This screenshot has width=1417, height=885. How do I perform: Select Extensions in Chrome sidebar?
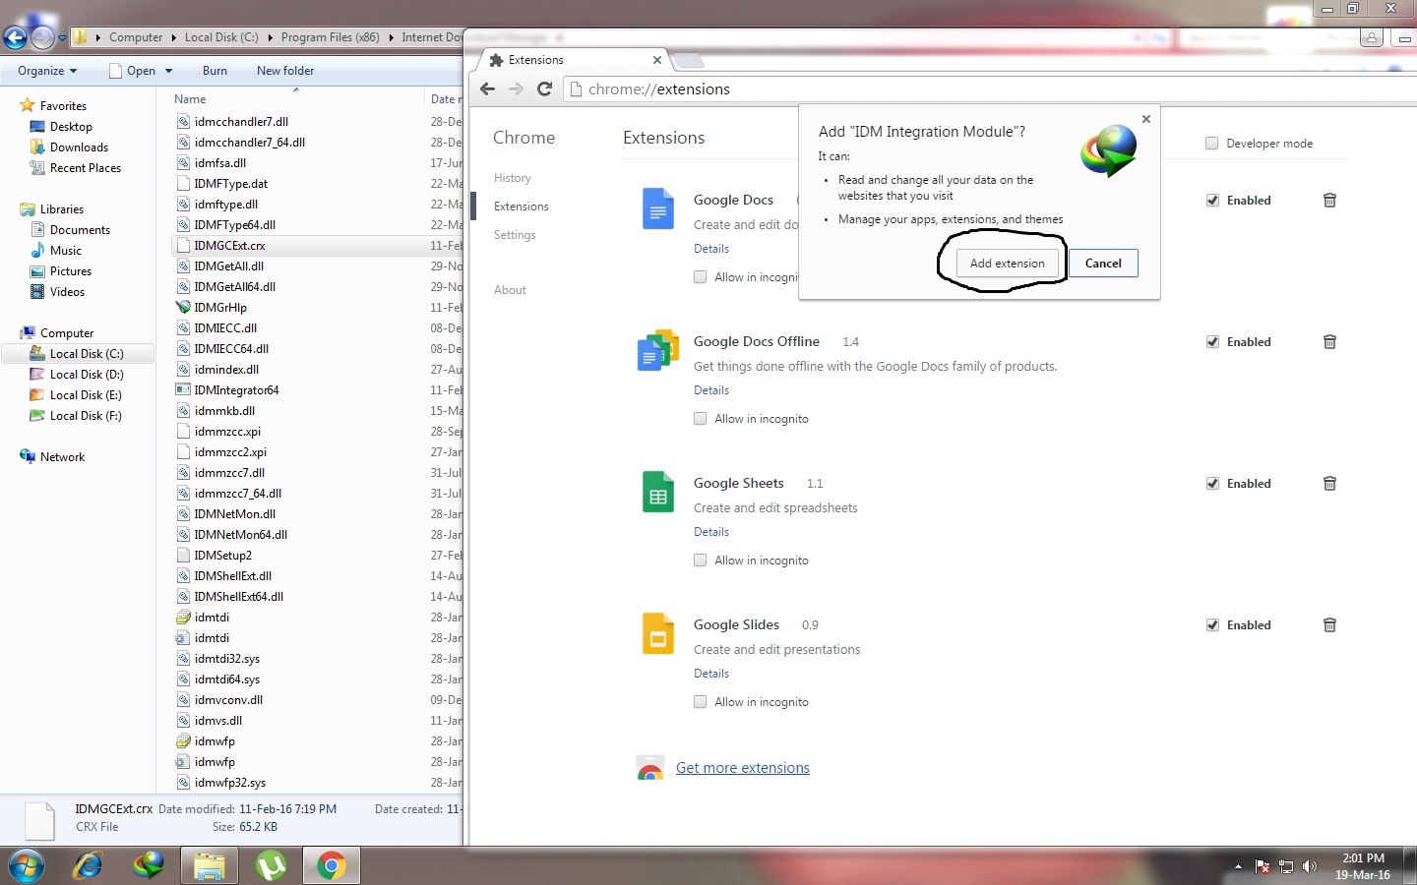pos(521,206)
